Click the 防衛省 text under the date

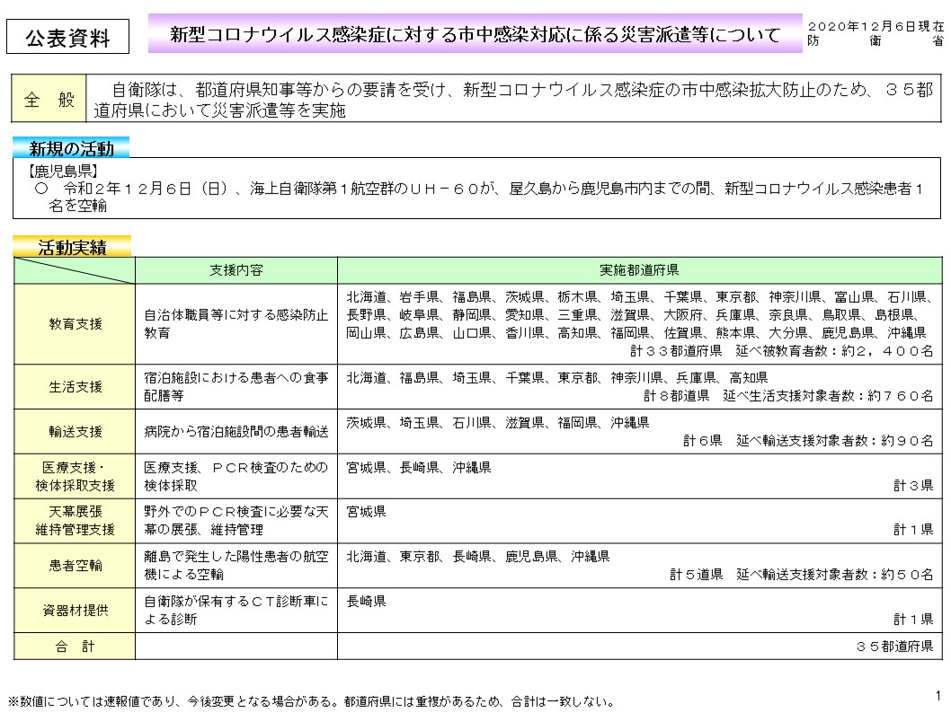[x=875, y=40]
